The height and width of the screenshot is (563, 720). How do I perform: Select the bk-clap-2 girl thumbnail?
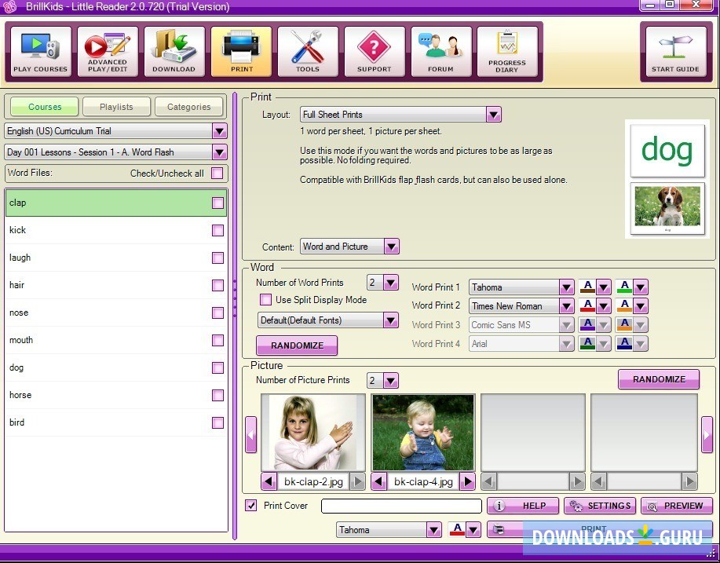click(x=313, y=432)
